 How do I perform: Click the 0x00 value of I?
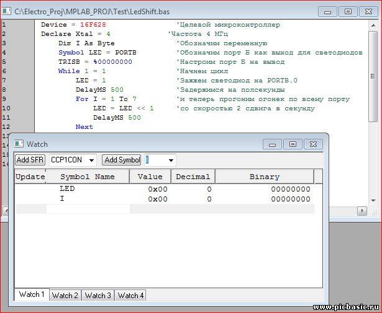(158, 200)
